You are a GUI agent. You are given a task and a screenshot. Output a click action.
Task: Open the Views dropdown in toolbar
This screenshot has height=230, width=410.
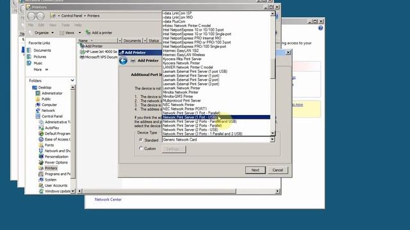(70, 33)
